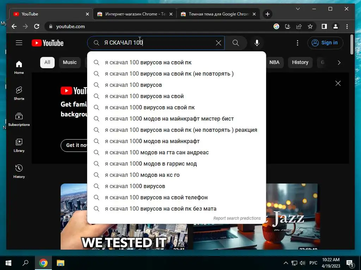Share this page via the share icon
This screenshot has width=361, height=270.
coord(299,26)
